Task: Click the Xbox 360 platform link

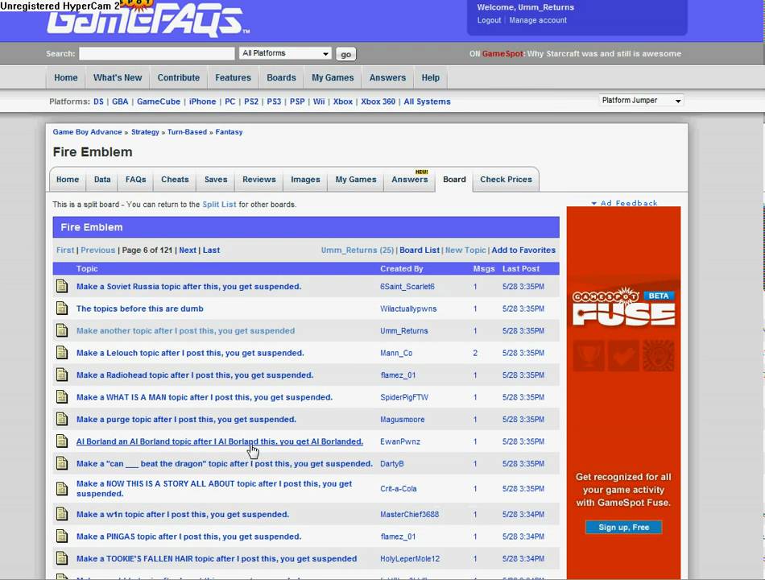Action: point(378,101)
